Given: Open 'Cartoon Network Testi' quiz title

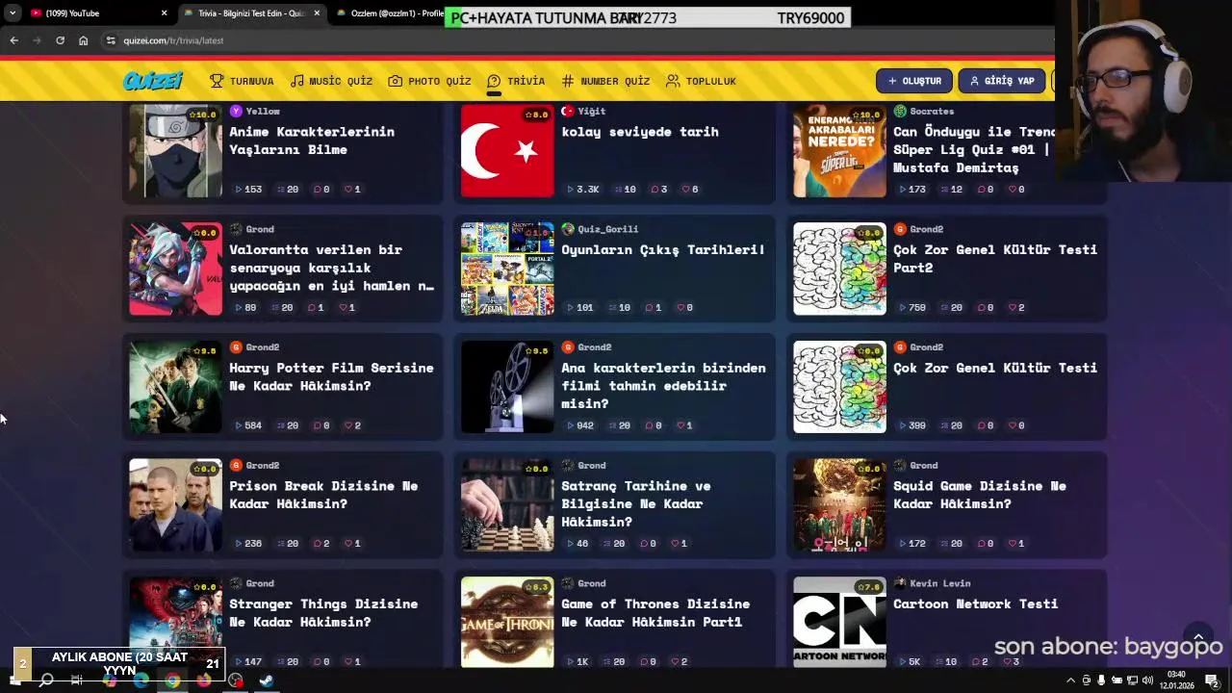Looking at the screenshot, I should [x=975, y=603].
